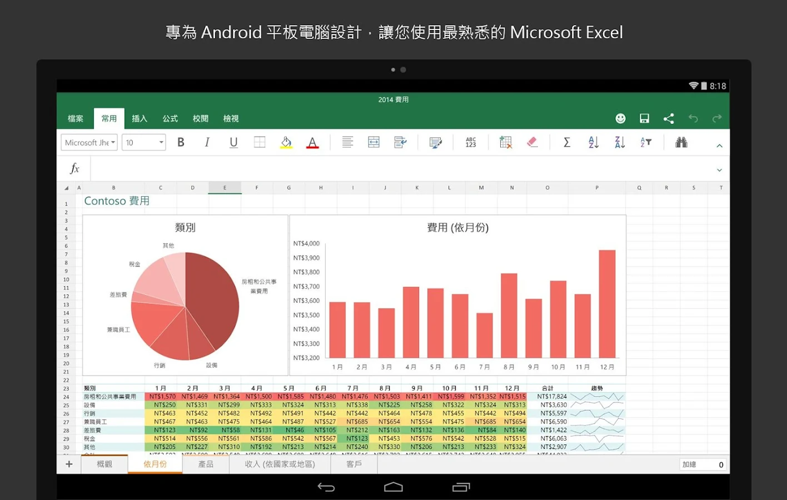Screen dimensions: 787x500
Task: Open the Font Color tool
Action: pyautogui.click(x=312, y=142)
